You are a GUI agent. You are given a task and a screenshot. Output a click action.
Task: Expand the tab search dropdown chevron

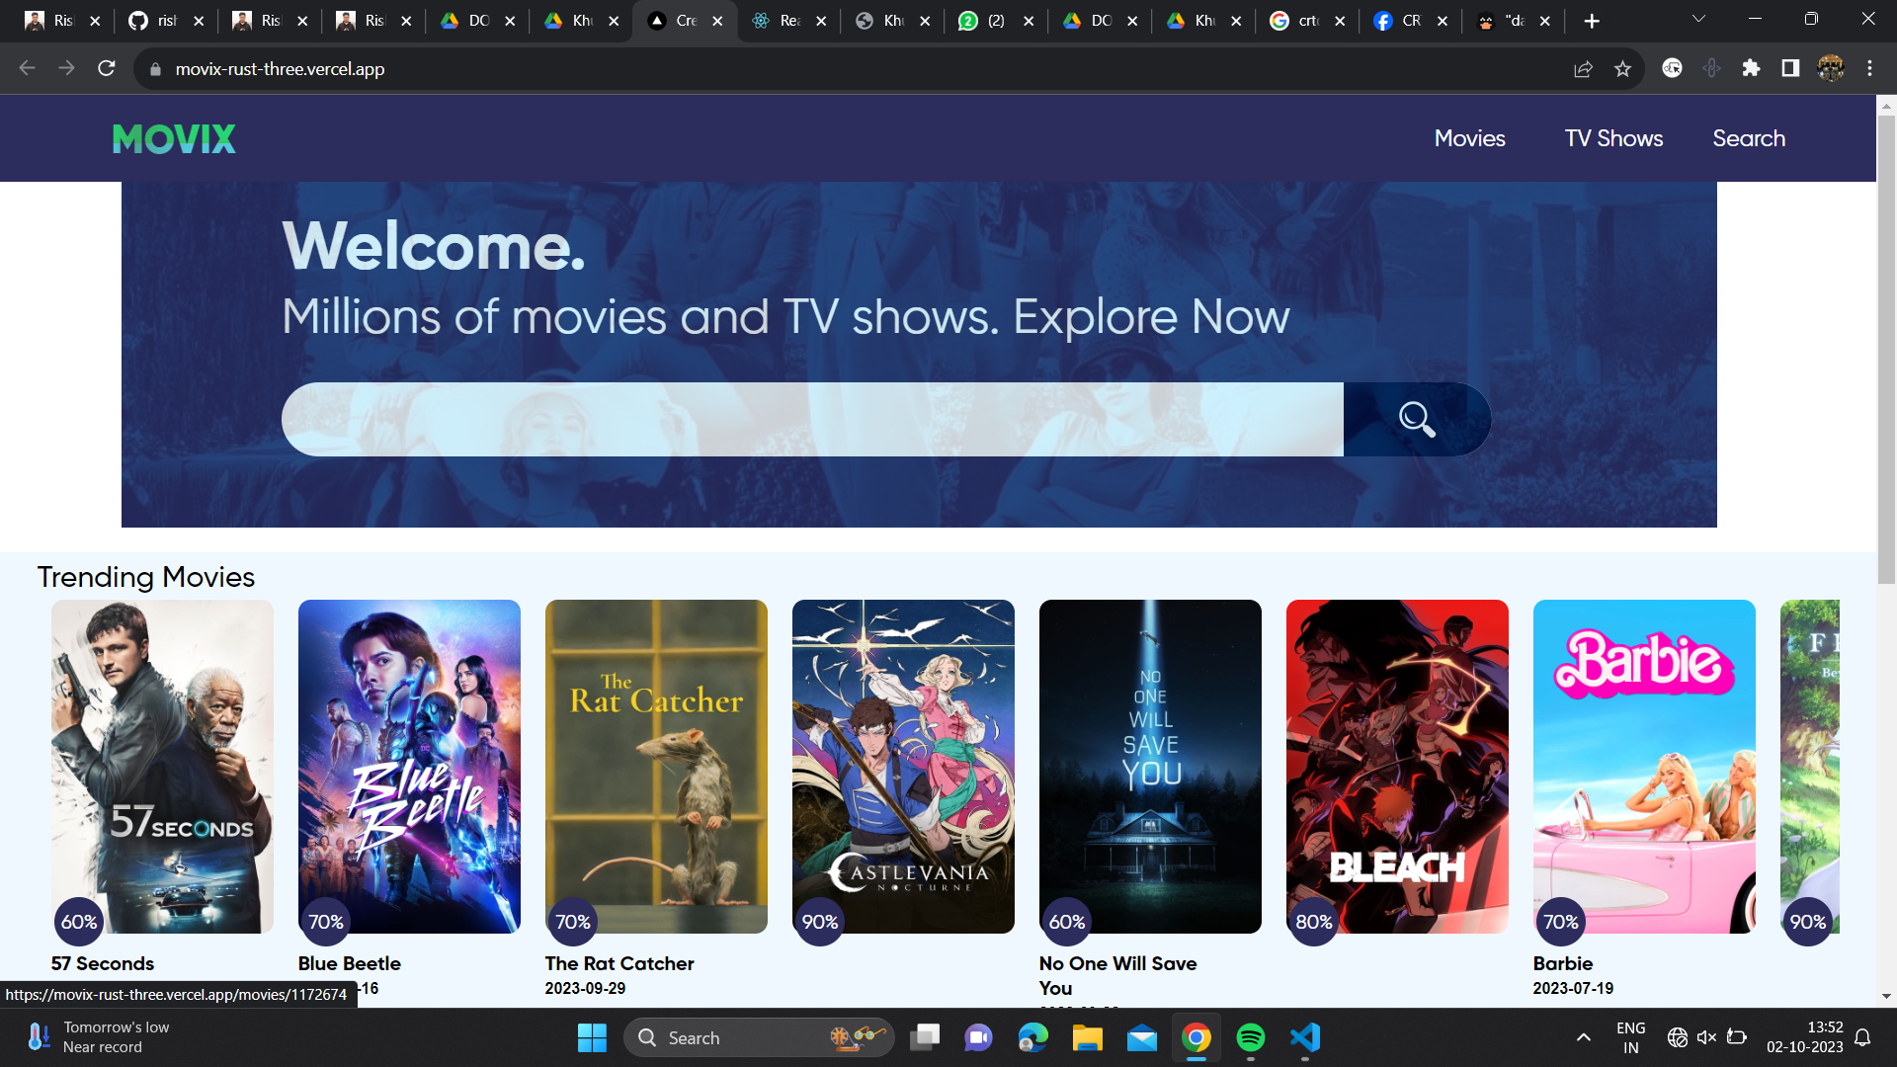coord(1698,20)
